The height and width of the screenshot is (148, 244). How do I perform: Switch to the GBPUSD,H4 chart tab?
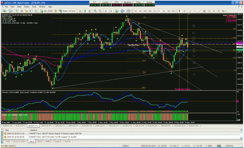(73, 126)
